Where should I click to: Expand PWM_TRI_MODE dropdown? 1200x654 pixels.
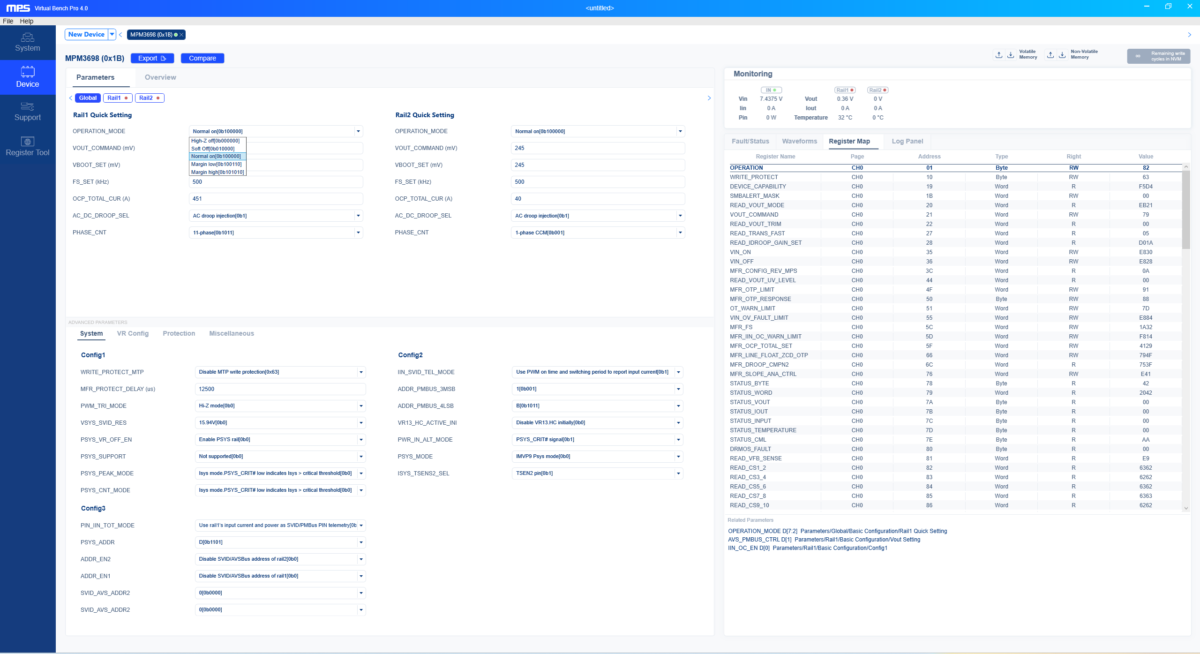(361, 406)
